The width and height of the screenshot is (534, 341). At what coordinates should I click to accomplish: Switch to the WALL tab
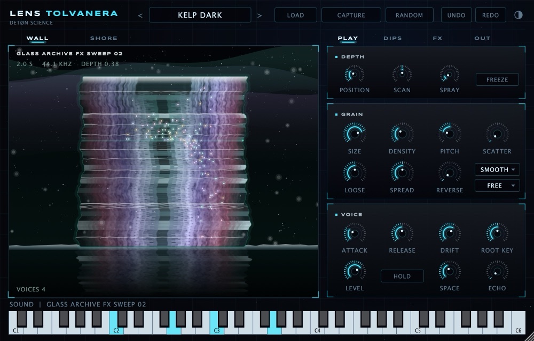pos(37,38)
